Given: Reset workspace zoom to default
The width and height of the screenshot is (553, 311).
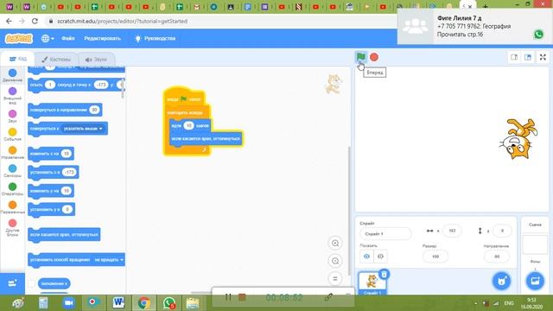Looking at the screenshot, I should pyautogui.click(x=335, y=278).
